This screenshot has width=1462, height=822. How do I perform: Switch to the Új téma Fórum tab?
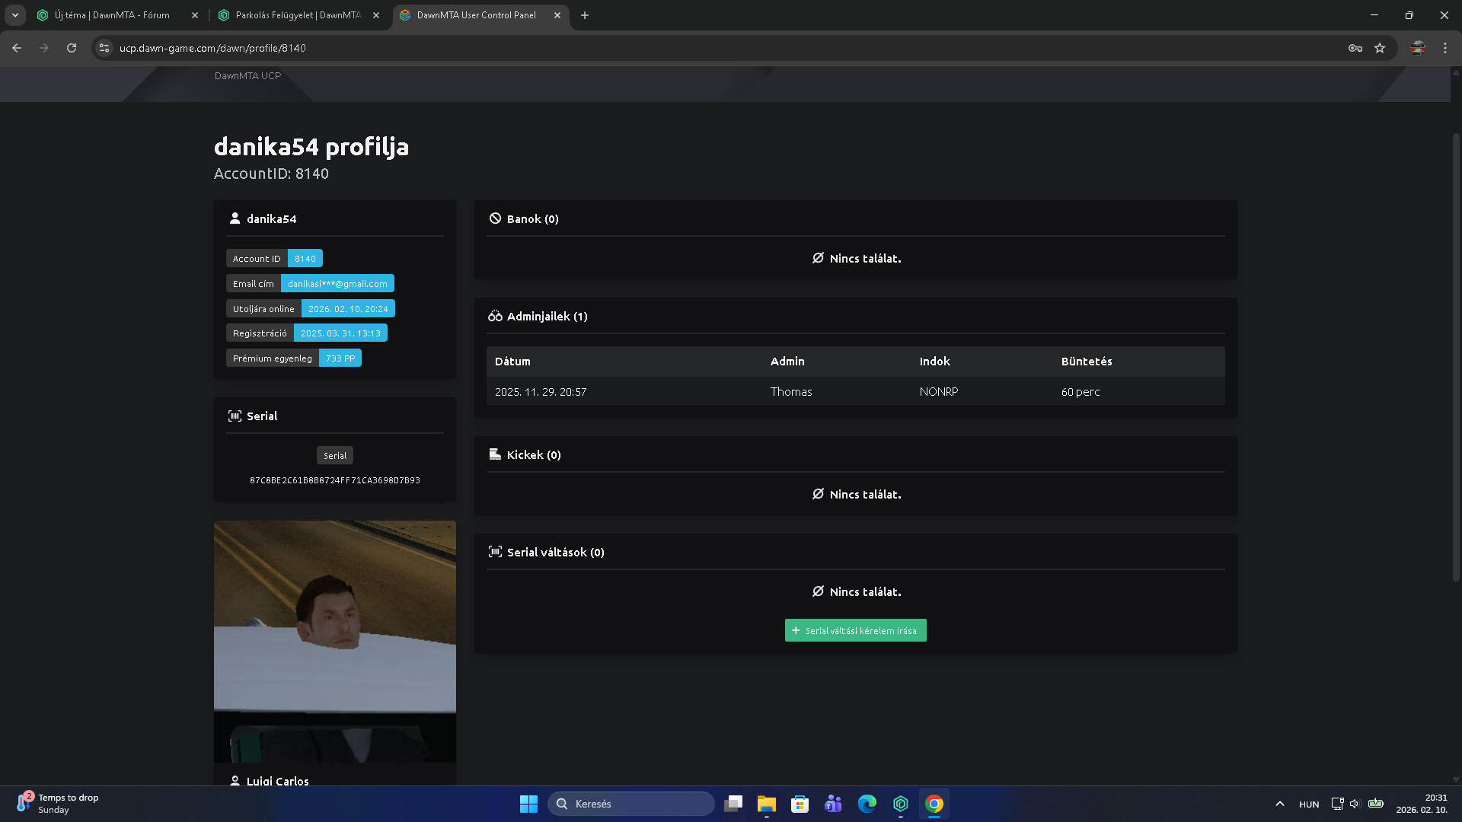click(112, 15)
